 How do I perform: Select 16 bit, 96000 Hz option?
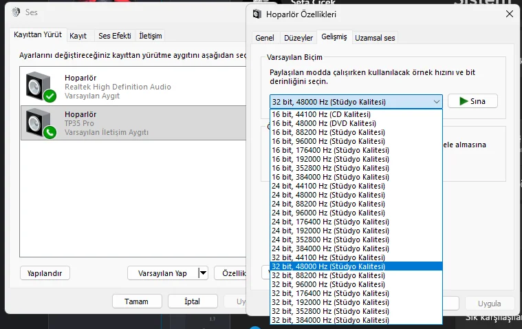pos(356,141)
